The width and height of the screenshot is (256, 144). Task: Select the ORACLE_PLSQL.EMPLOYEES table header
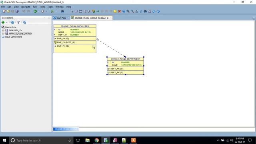(75, 26)
